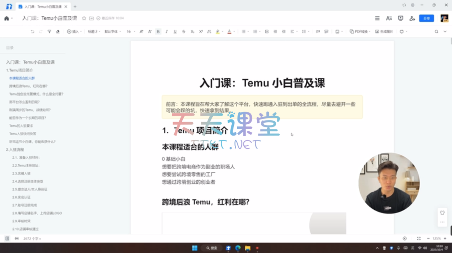Click the undo arrow in toolbar
This screenshot has height=253, width=452.
click(32, 32)
